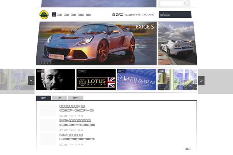Image resolution: width=233 pixels, height=155 pixels.
Task: Open placeholder image beside the EVORA headline
Action: pos(48,125)
